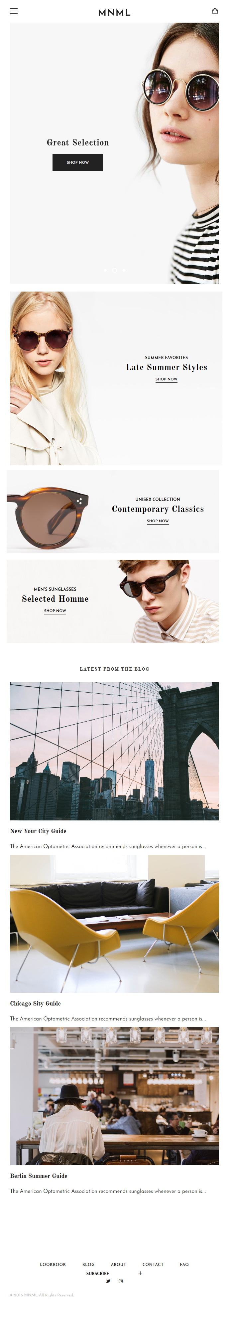Follow Contemporary Classics Shop Now link
The width and height of the screenshot is (229, 1331).
click(x=158, y=521)
